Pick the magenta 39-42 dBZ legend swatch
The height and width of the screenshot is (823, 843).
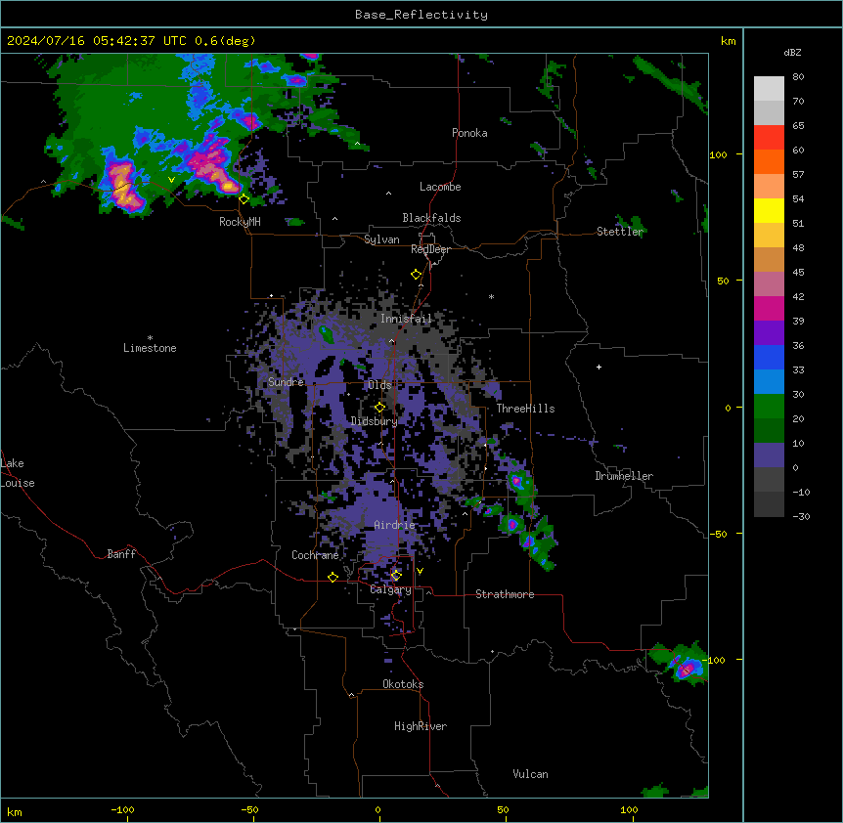(769, 308)
